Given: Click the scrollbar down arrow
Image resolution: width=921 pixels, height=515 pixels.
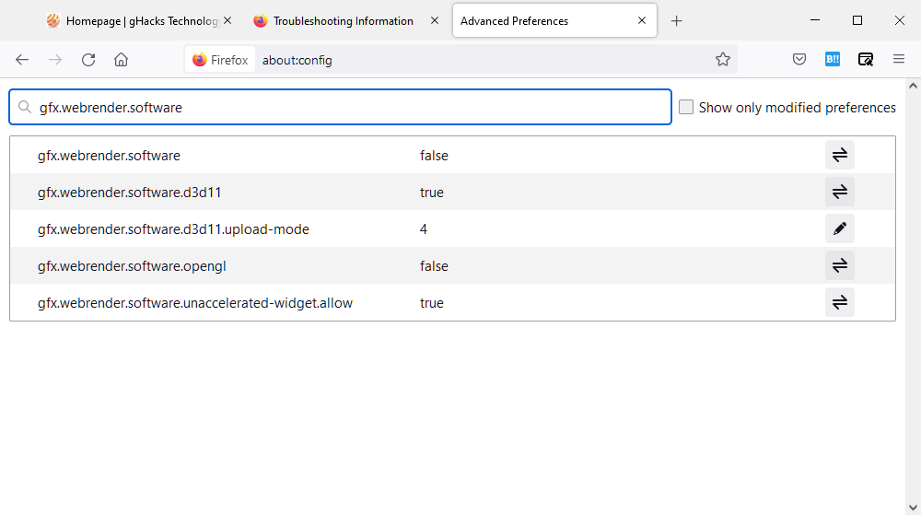Looking at the screenshot, I should coord(913,508).
